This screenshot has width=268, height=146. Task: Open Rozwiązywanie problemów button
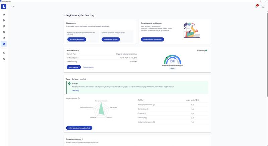click(x=152, y=40)
